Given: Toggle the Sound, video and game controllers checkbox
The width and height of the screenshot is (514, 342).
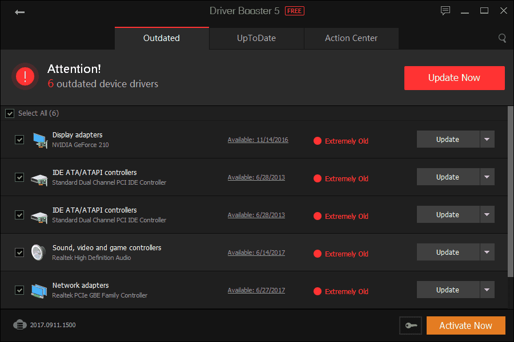Looking at the screenshot, I should [19, 252].
